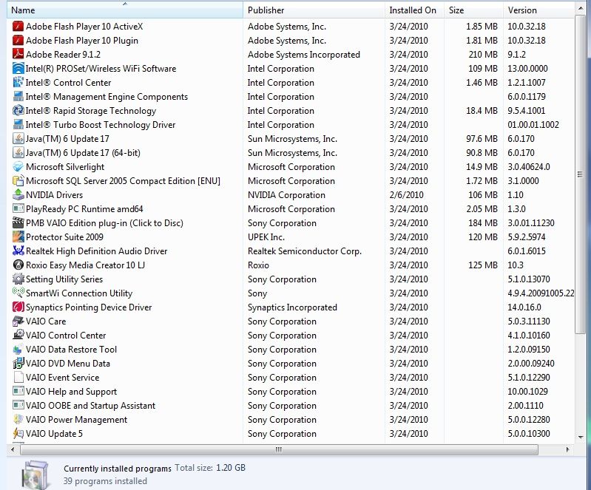Click the Synaptics Incorporated publisher cell
This screenshot has width=591, height=490.
pos(292,307)
